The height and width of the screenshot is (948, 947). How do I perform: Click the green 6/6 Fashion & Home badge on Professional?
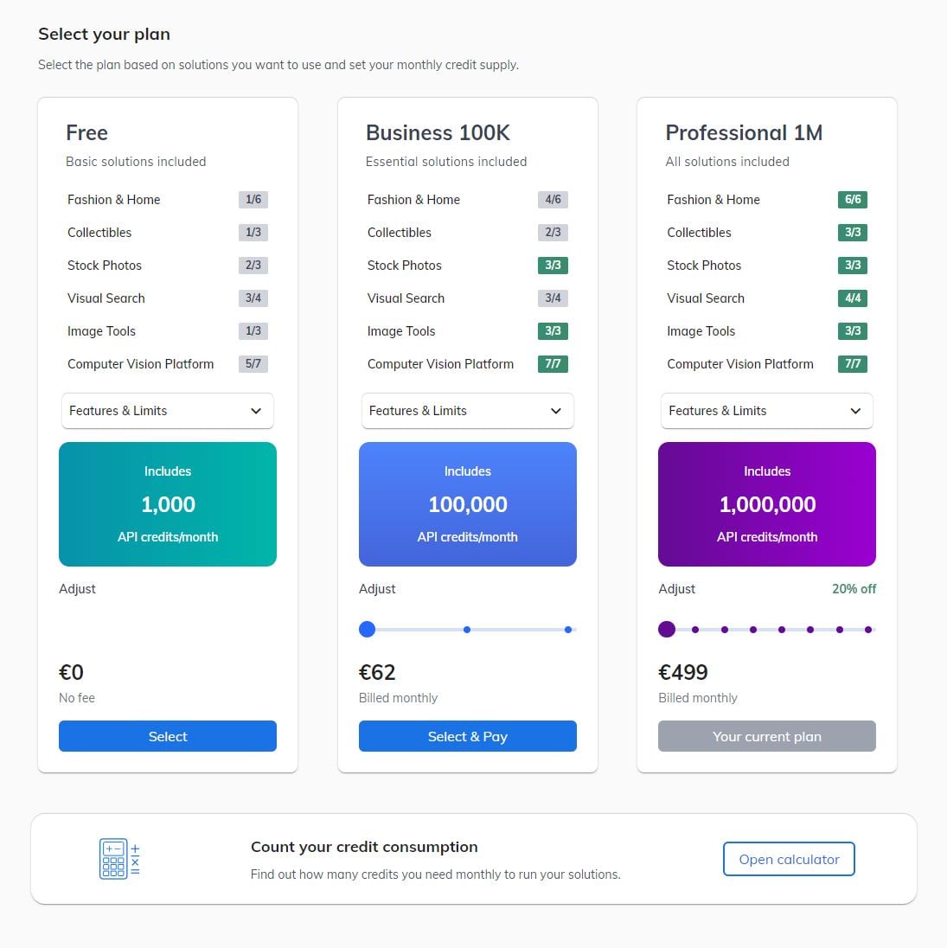(853, 199)
